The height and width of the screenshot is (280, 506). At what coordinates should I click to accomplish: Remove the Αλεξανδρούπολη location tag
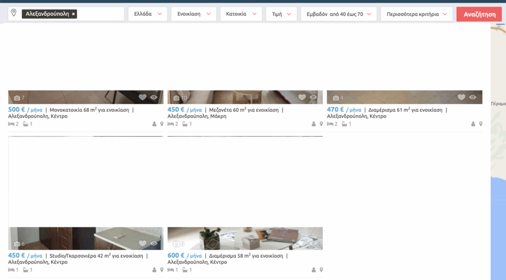74,14
